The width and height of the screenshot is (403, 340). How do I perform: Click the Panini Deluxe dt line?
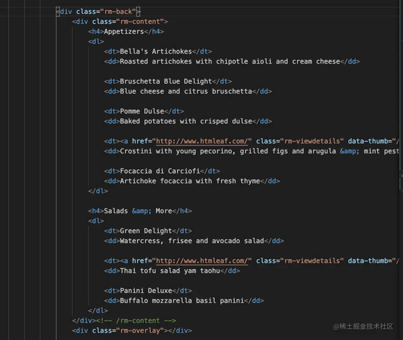click(148, 291)
